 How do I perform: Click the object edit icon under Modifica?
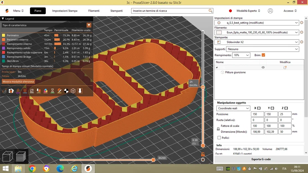coord(285,67)
